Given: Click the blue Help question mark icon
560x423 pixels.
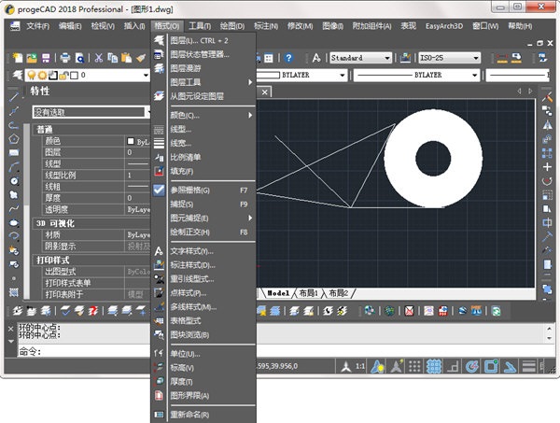Looking at the screenshot, I should [289, 58].
